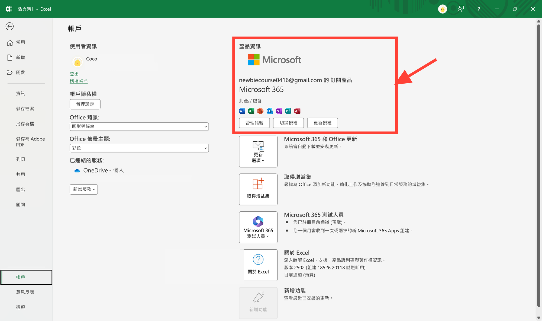Click the 登出 sign-out link
Viewport: 542px width, 321px height.
(x=74, y=74)
